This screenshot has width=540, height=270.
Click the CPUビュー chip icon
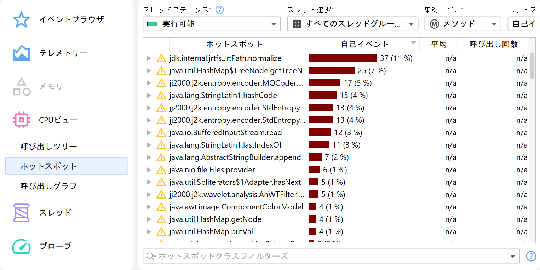pos(21,120)
